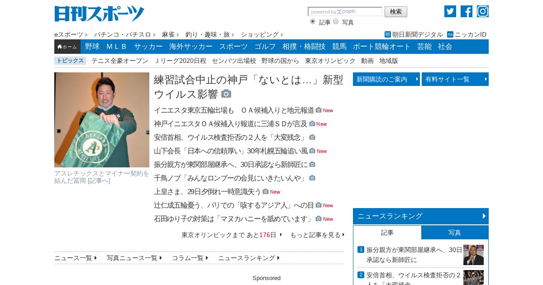The width and height of the screenshot is (543, 285).
Task: Select the 写真 search radio button
Action: click(x=336, y=21)
